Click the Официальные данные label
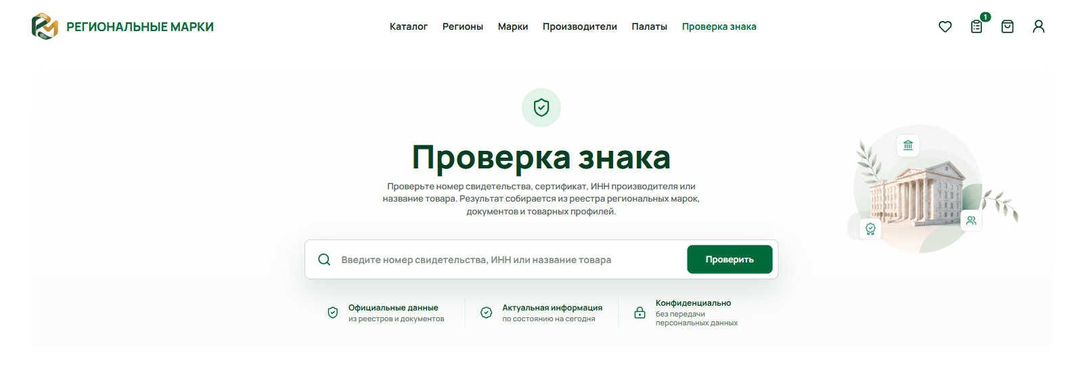This screenshot has height=372, width=1076. coord(393,308)
